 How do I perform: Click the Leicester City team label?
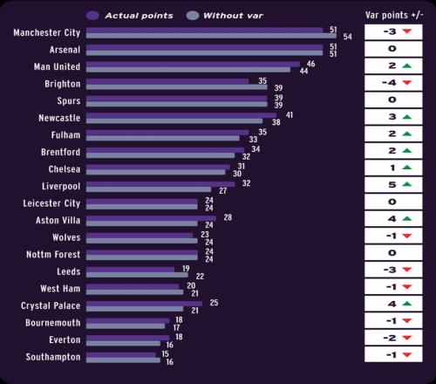tap(51, 203)
